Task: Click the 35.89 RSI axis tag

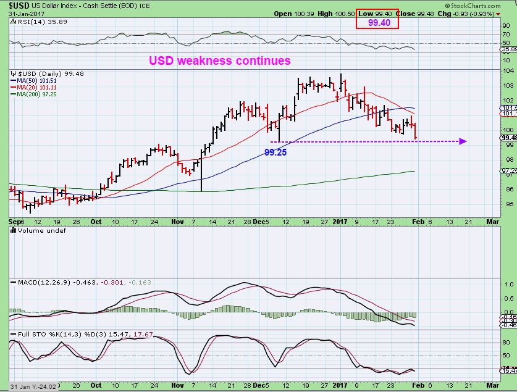Action: tap(509, 49)
